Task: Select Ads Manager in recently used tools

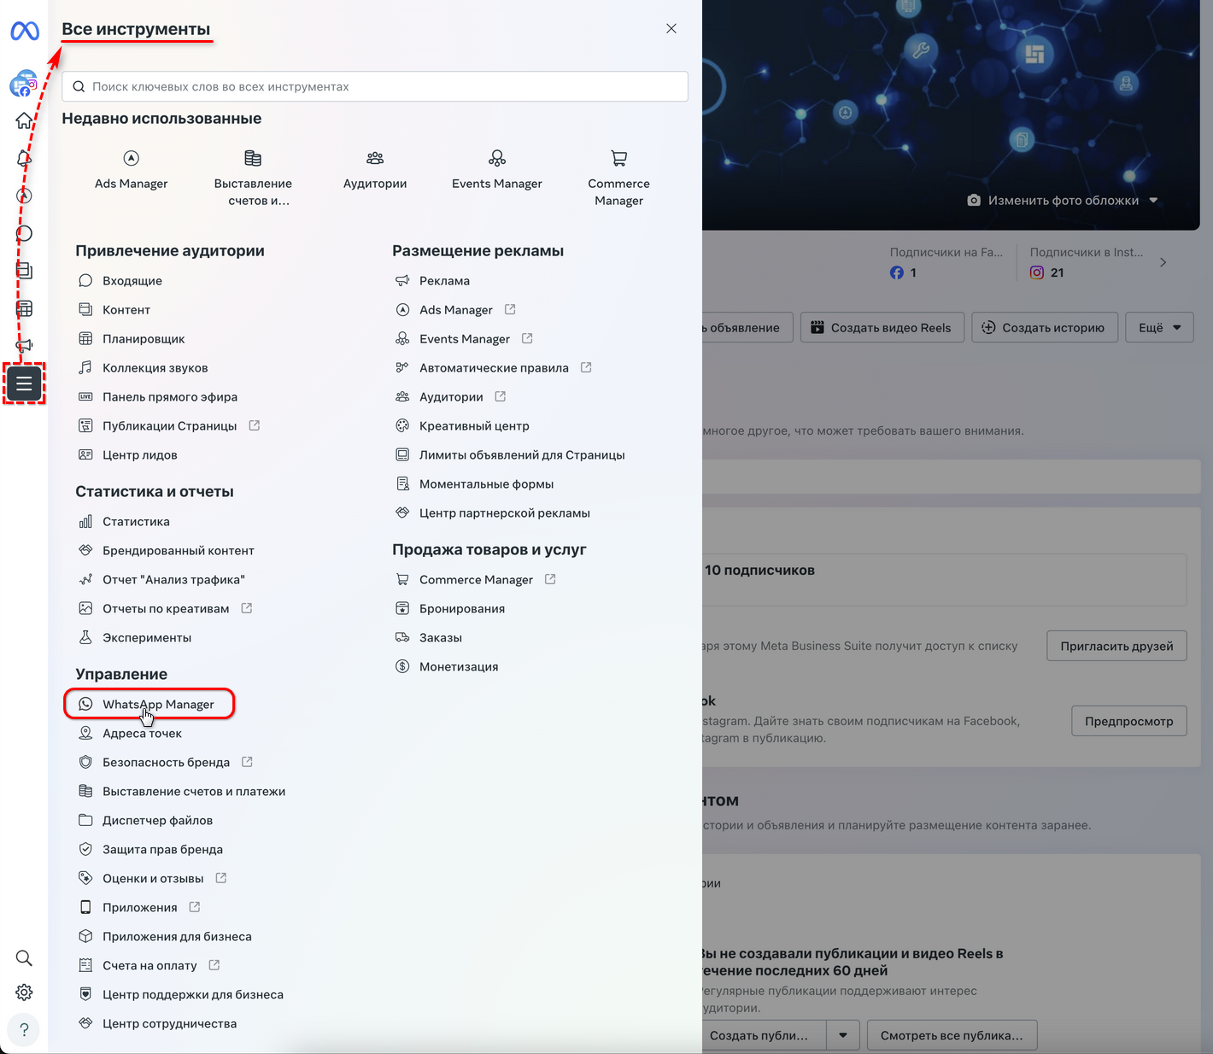Action: [x=131, y=169]
